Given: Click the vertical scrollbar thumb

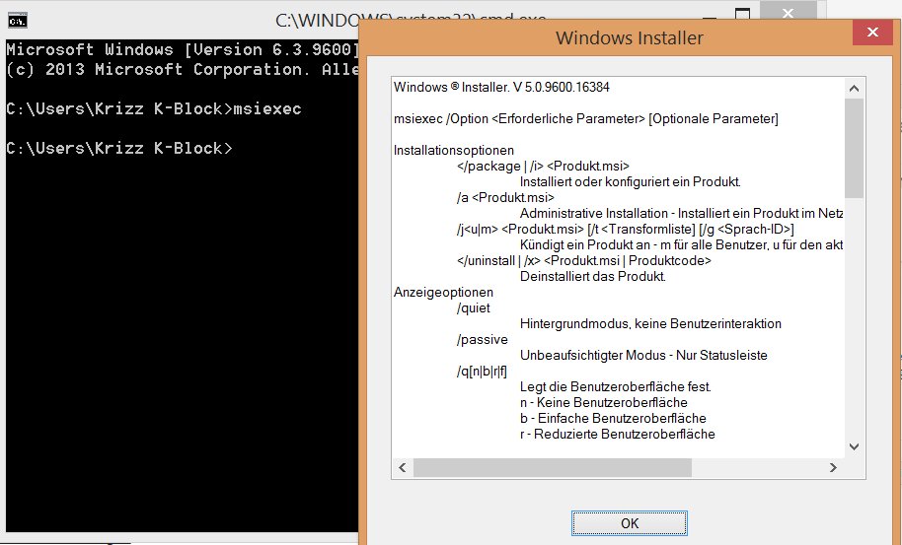Looking at the screenshot, I should coord(854,148).
